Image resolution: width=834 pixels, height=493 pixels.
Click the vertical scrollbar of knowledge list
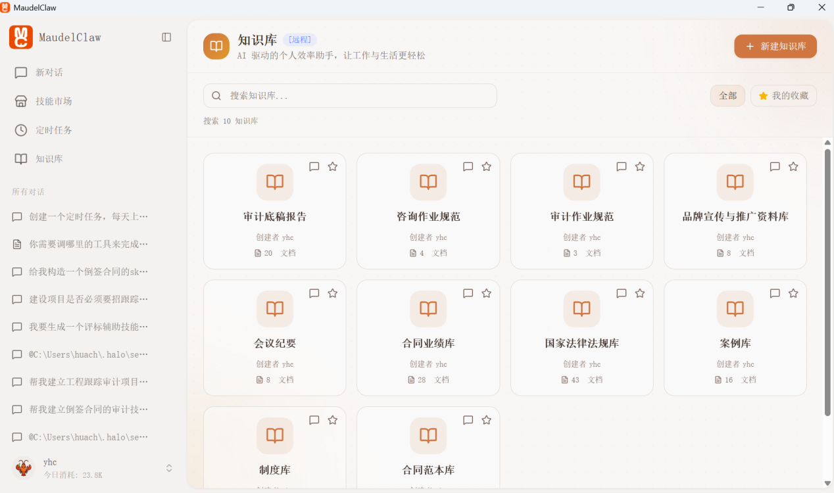coord(827,283)
